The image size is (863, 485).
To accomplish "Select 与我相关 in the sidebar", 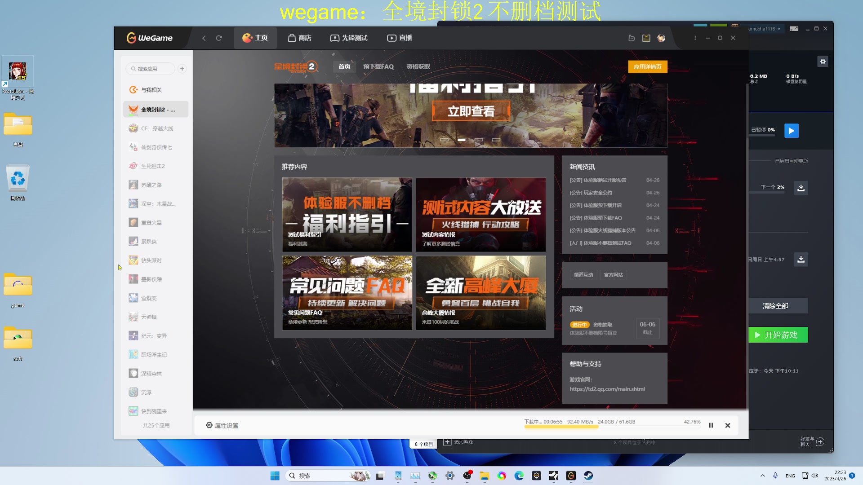I will coord(156,90).
